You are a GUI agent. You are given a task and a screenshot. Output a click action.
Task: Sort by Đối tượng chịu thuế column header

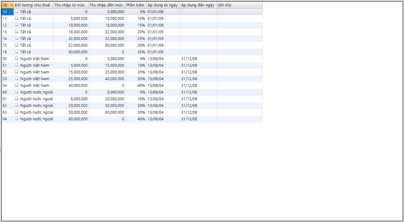33,5
